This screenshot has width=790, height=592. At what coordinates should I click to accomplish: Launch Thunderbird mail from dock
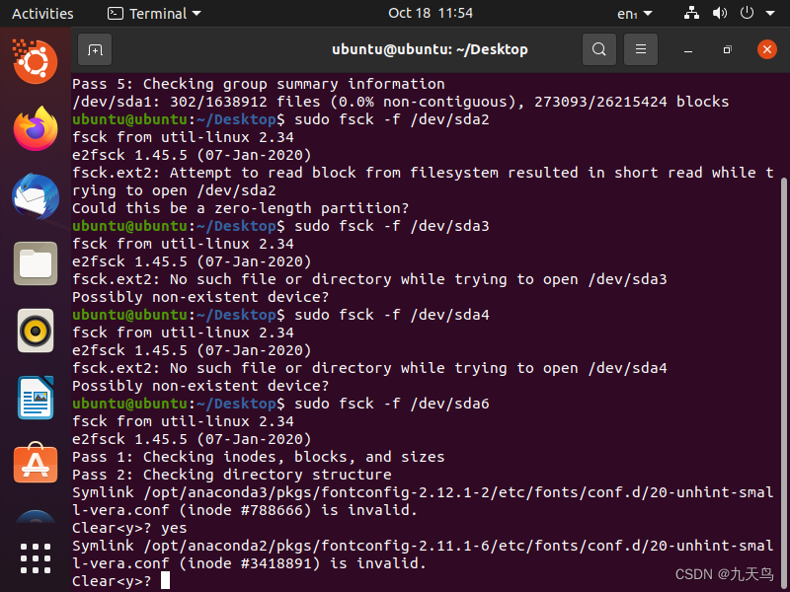pyautogui.click(x=36, y=196)
